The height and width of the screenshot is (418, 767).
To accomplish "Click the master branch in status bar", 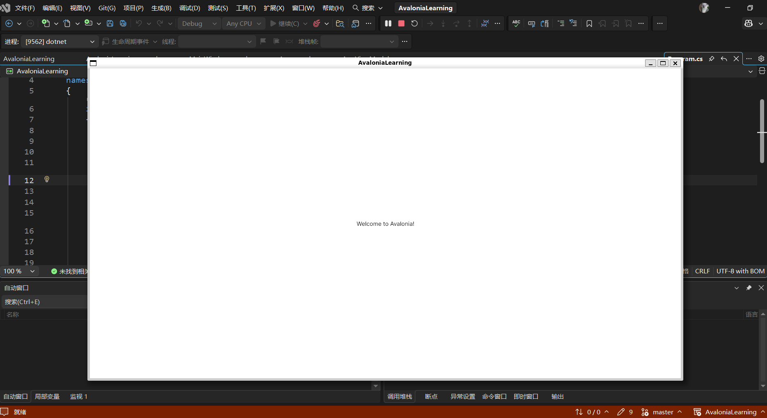I will [x=662, y=412].
